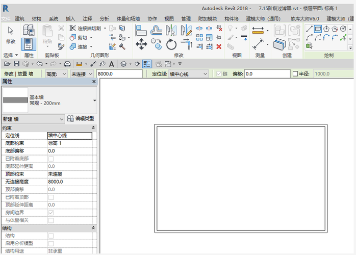Click the Revit application logo
This screenshot has width=356, height=255.
click(x=6, y=9)
